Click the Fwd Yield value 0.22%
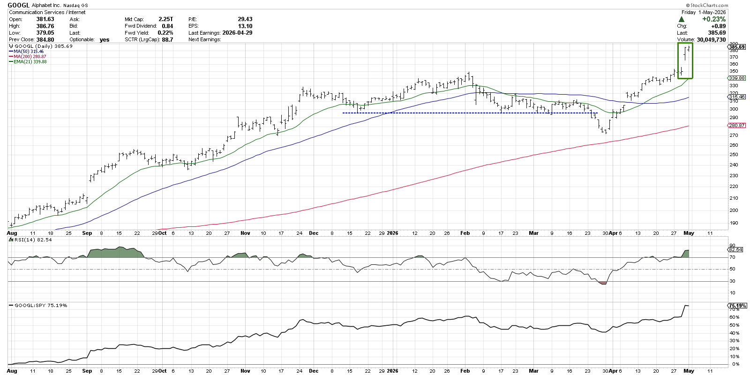This screenshot has height=375, width=750. (x=165, y=33)
